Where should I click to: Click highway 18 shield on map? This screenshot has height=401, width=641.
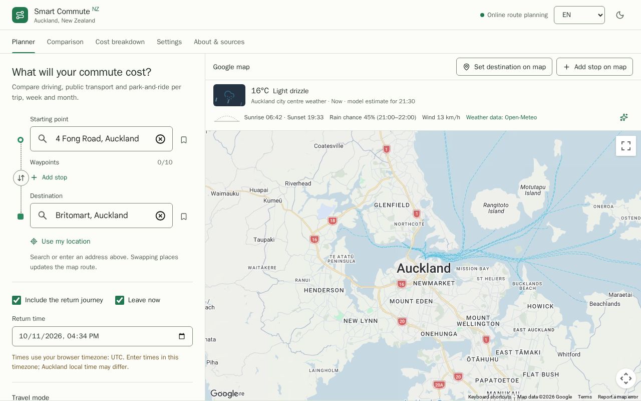(x=332, y=221)
